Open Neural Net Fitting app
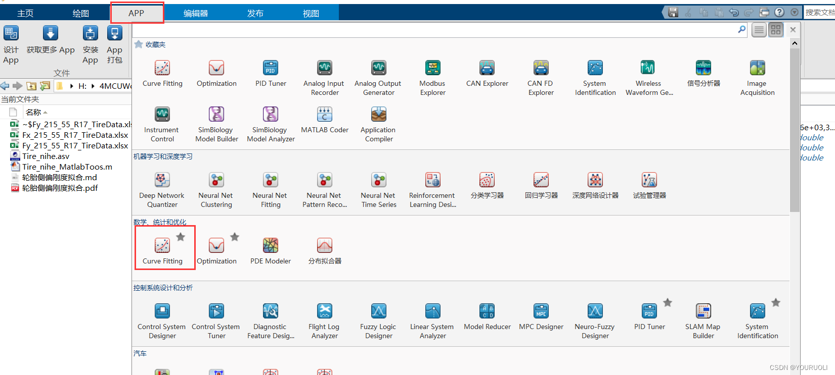The image size is (835, 375). click(x=271, y=190)
